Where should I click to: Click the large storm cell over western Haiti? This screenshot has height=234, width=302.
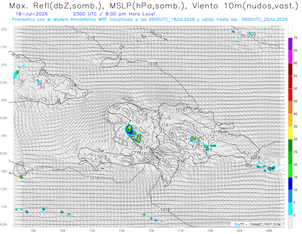[129, 129]
